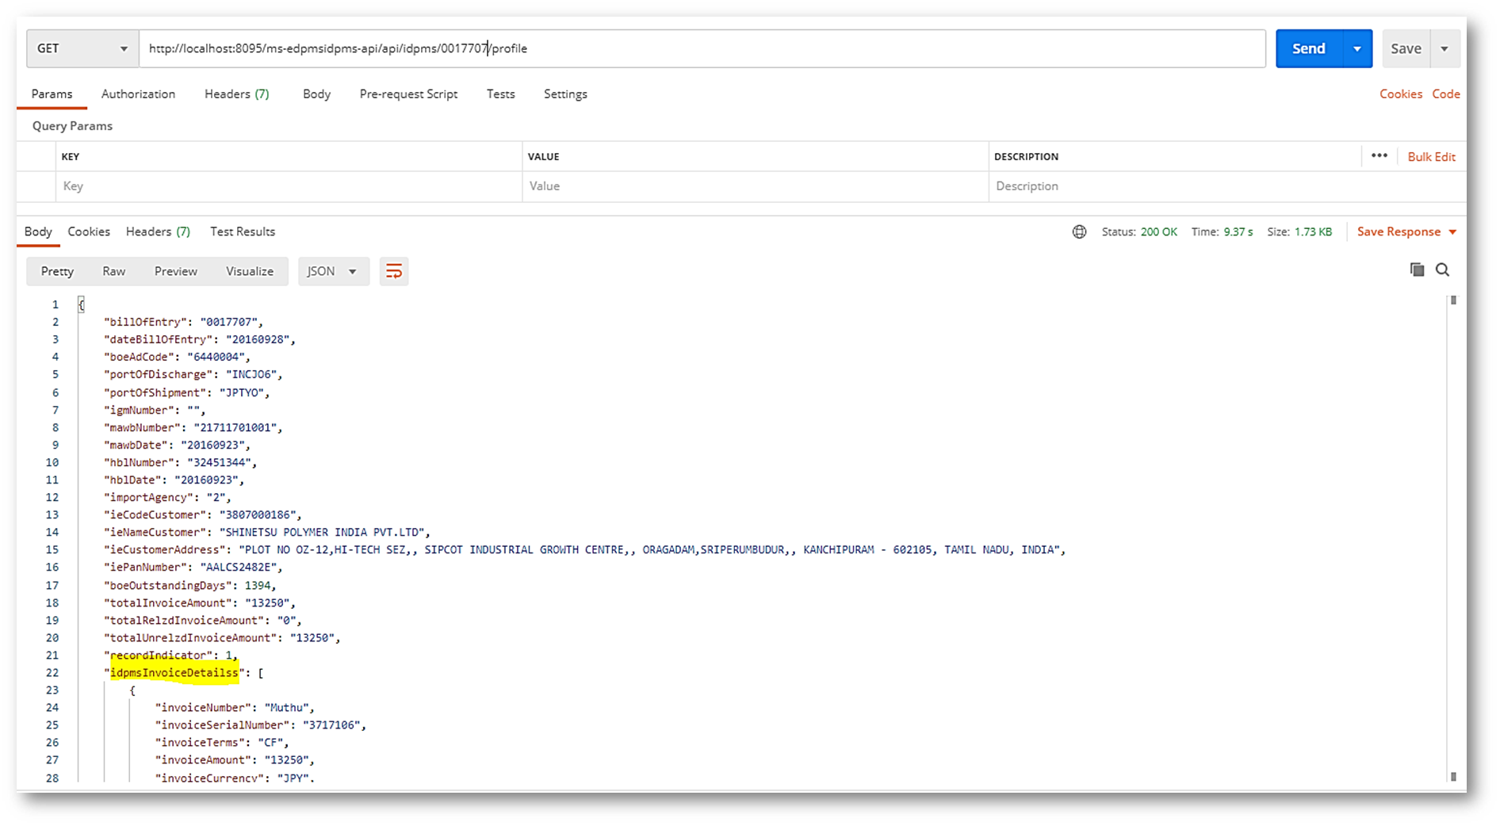Open search in response body
The height and width of the screenshot is (826, 1500).
1442,270
